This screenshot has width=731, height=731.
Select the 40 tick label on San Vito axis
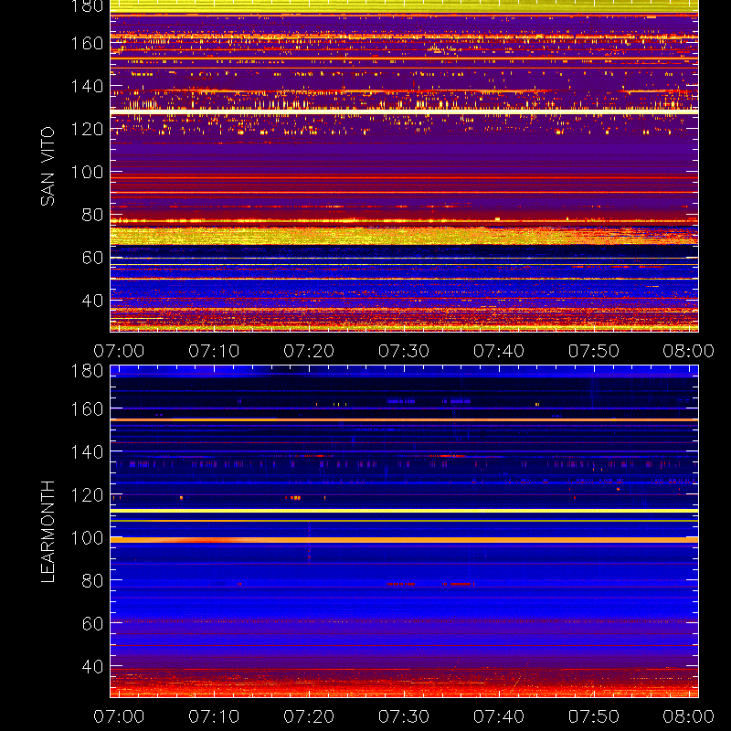coord(92,301)
